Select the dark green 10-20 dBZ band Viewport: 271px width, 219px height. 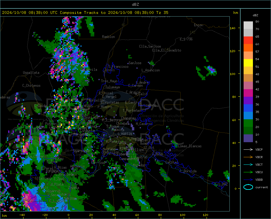(x=248, y=131)
